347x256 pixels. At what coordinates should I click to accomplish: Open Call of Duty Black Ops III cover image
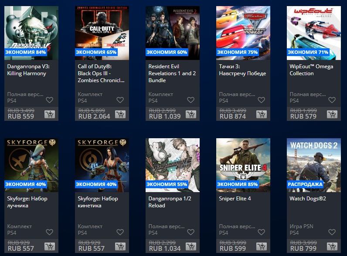pyautogui.click(x=102, y=33)
